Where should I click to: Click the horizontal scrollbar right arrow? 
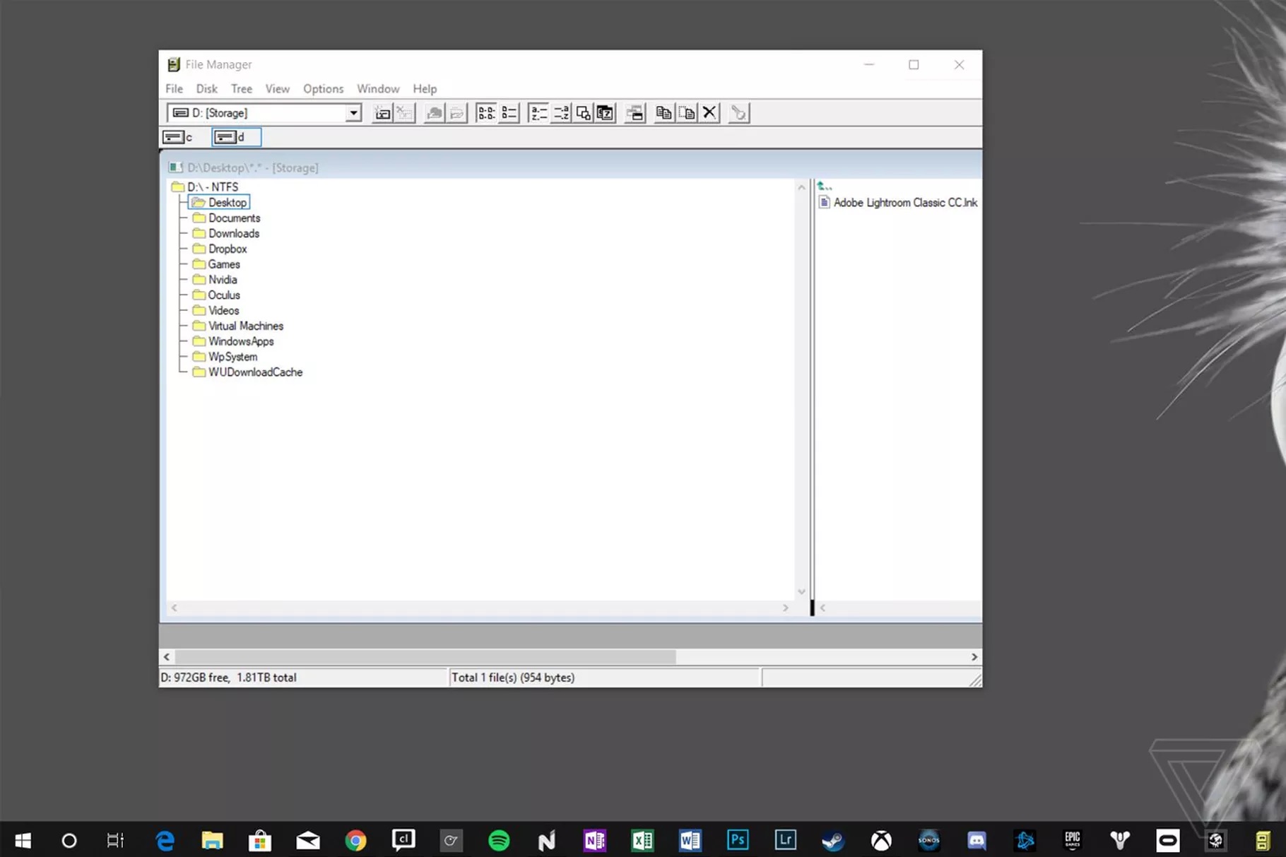click(974, 656)
